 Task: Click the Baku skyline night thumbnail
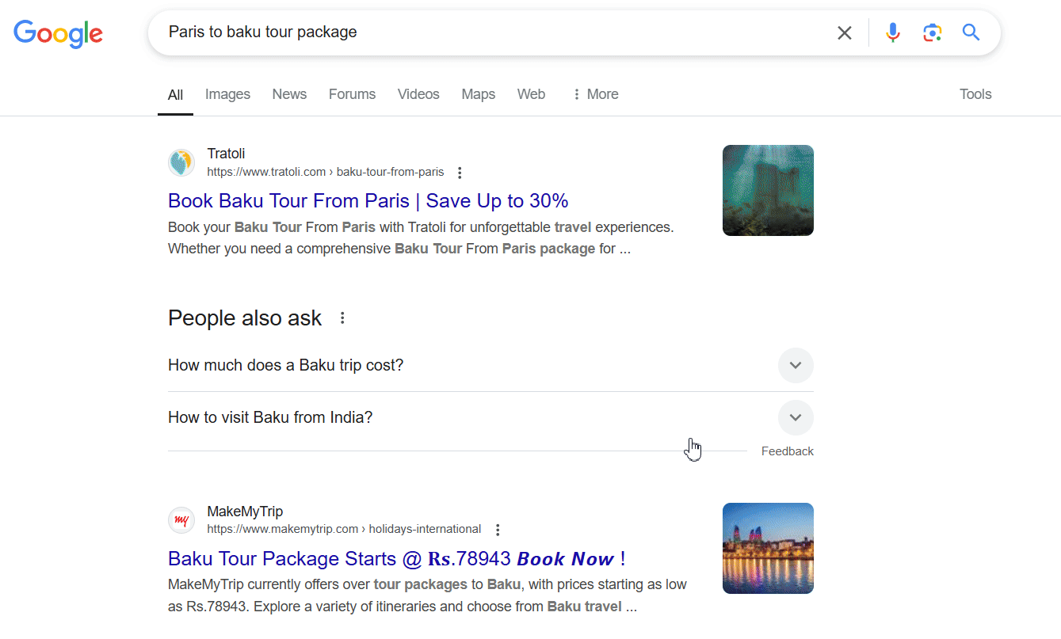tap(768, 548)
